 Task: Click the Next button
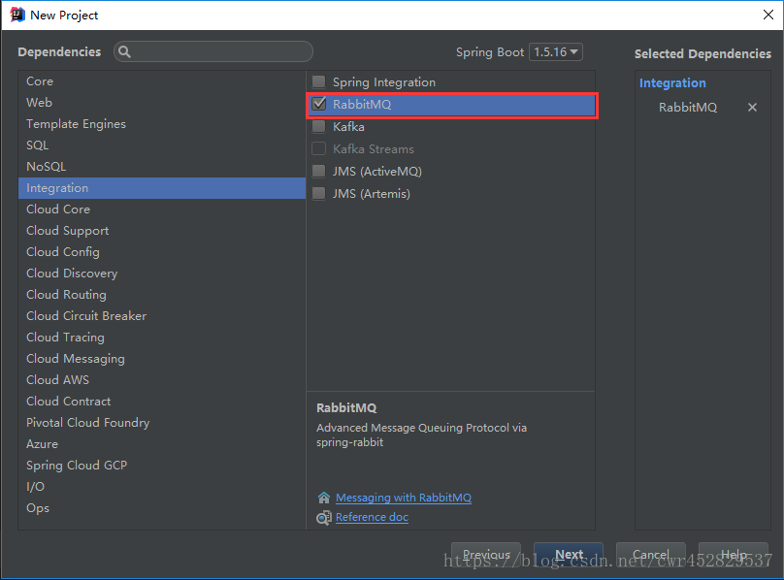(569, 555)
